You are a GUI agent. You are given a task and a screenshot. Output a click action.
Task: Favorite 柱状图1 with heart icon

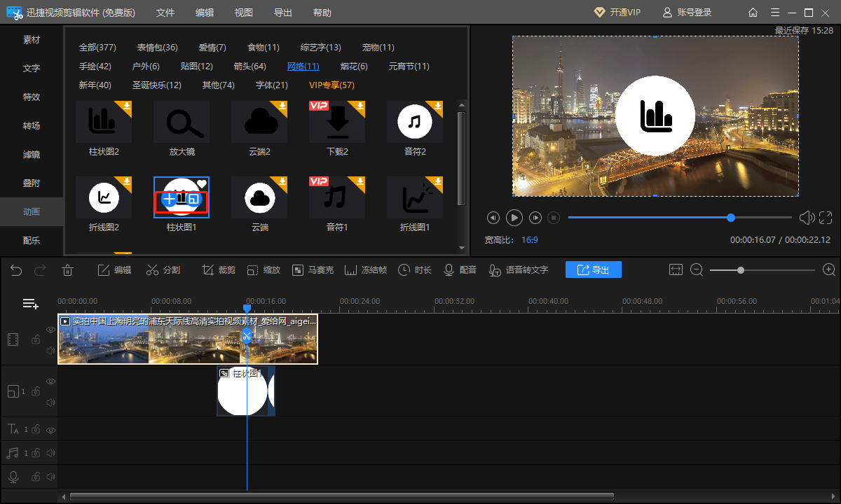point(201,184)
